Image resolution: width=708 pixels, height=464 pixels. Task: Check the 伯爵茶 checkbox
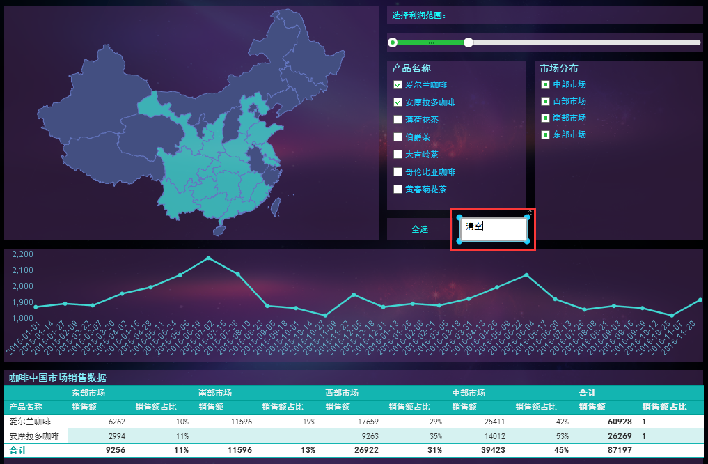tap(398, 137)
